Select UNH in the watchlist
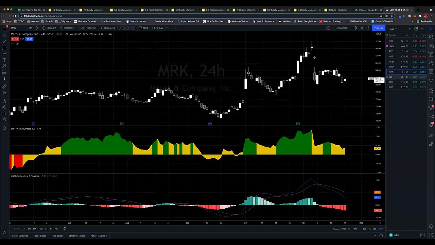The height and width of the screenshot is (245, 435). (x=407, y=46)
